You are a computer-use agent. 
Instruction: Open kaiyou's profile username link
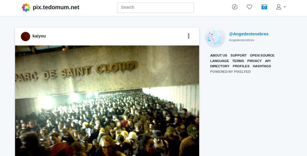39,36
